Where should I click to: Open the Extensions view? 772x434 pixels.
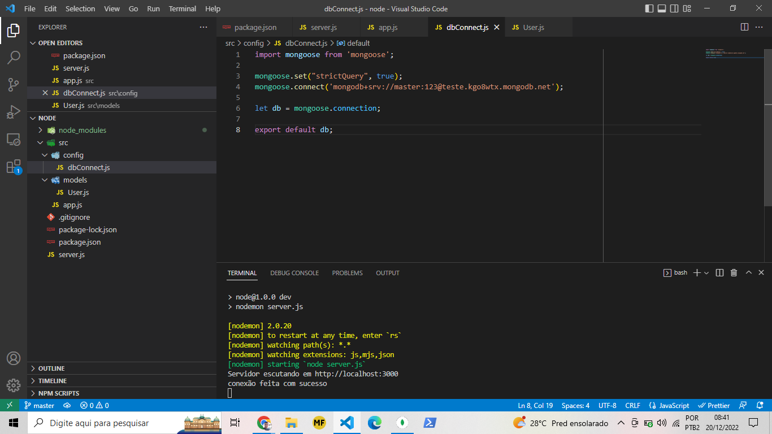(x=14, y=166)
